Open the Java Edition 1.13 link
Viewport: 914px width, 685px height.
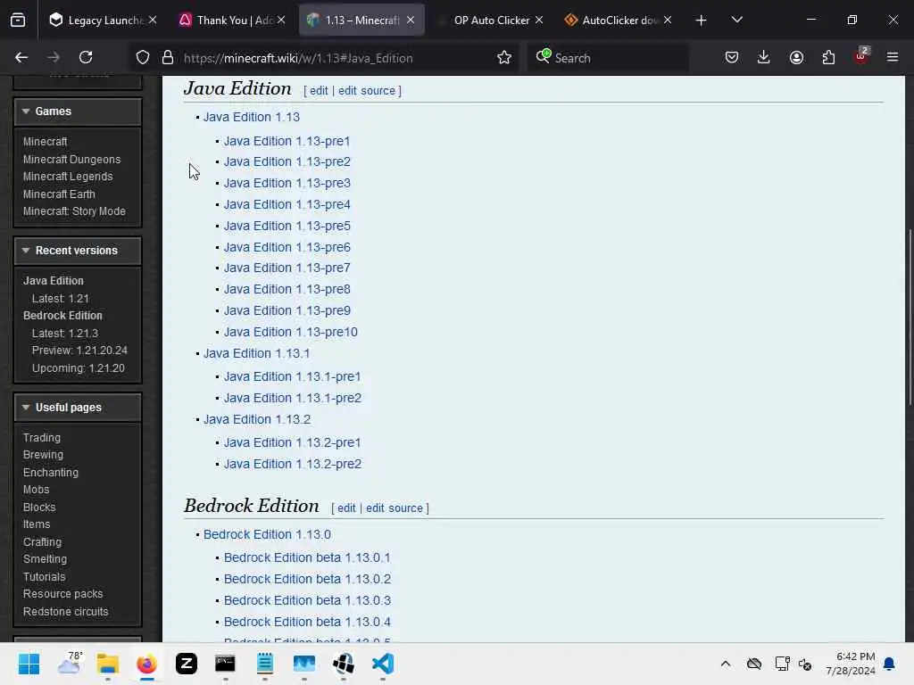tap(251, 117)
